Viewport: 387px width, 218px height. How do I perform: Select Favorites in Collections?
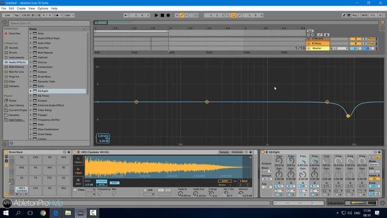click(x=15, y=34)
